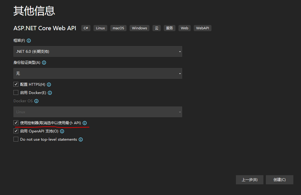The width and height of the screenshot is (301, 195).
Task: Click the Docker OS label text
Action: (23, 101)
